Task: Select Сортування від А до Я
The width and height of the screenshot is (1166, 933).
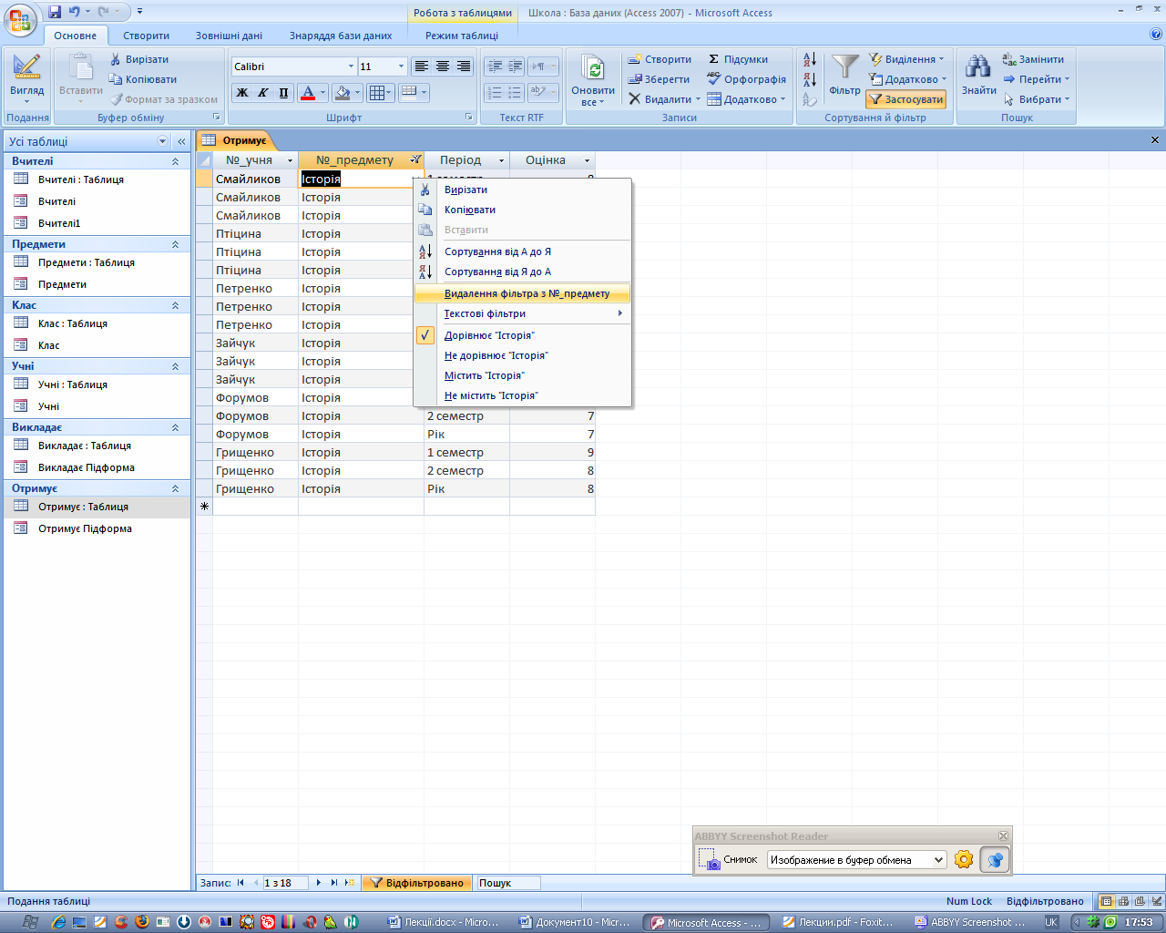Action: [x=522, y=251]
